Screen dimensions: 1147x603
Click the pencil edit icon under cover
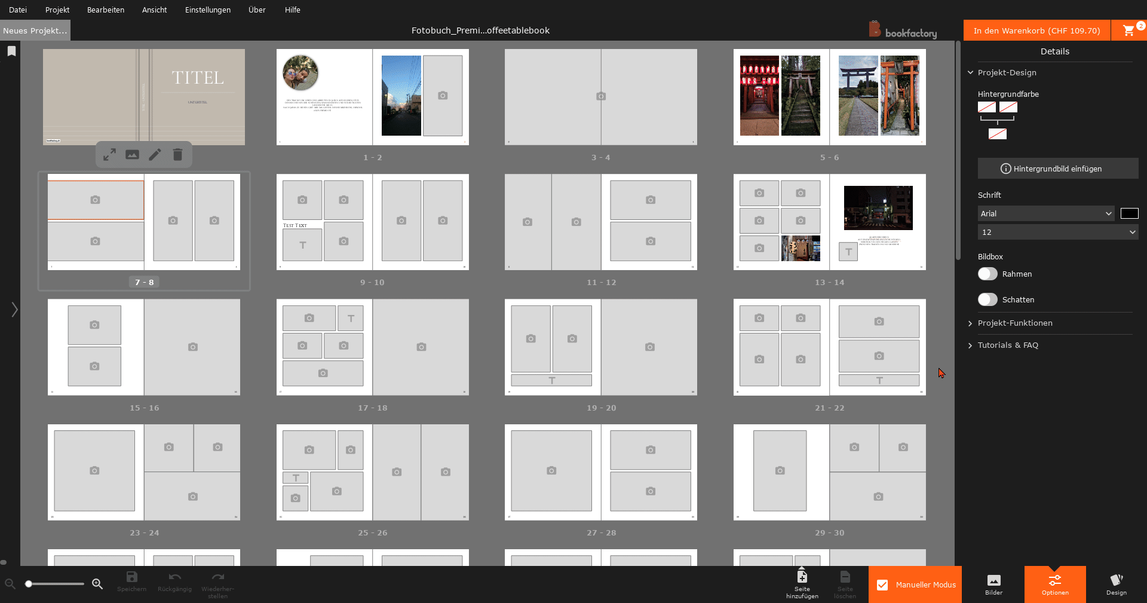(155, 155)
